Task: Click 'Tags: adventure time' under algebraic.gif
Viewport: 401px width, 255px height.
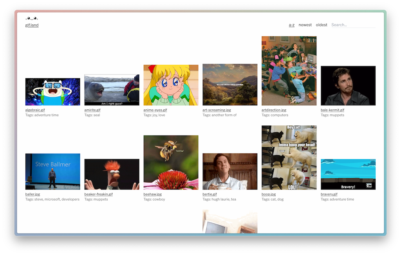Action: coord(42,115)
